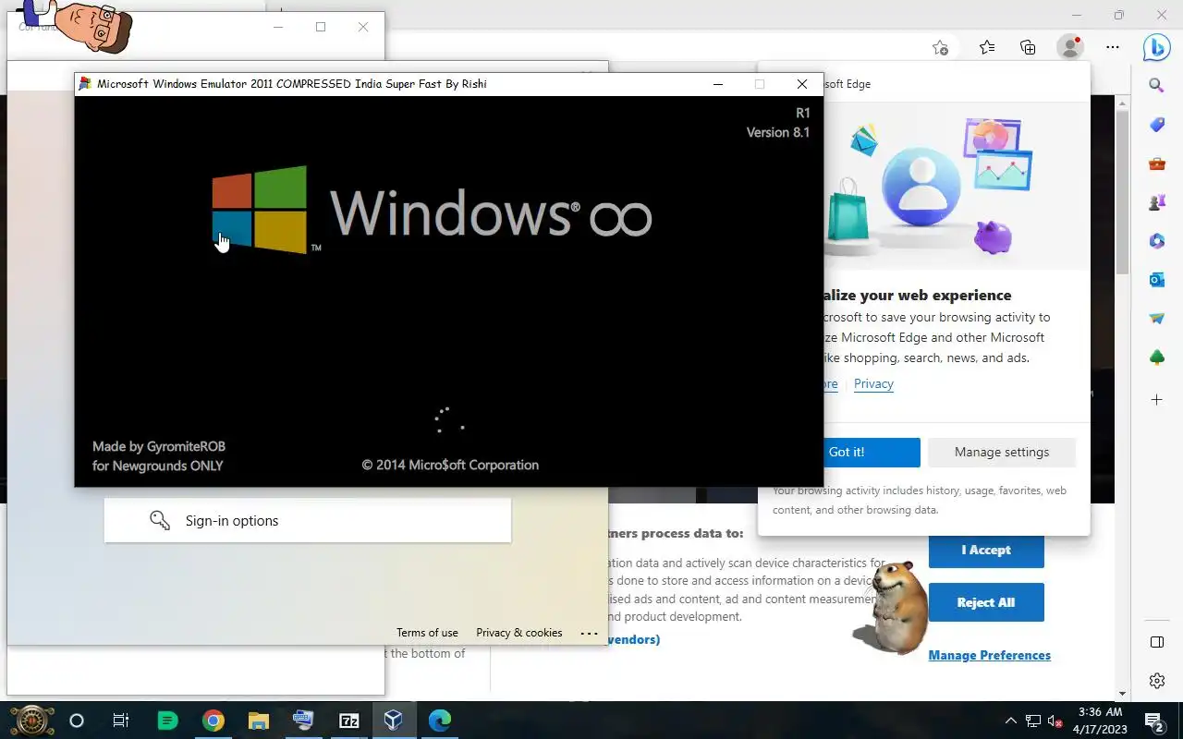Open the Edge sidebar Search icon
The width and height of the screenshot is (1183, 739).
pyautogui.click(x=1156, y=86)
